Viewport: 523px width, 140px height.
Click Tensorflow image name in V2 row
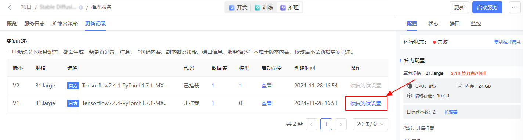(x=125, y=86)
